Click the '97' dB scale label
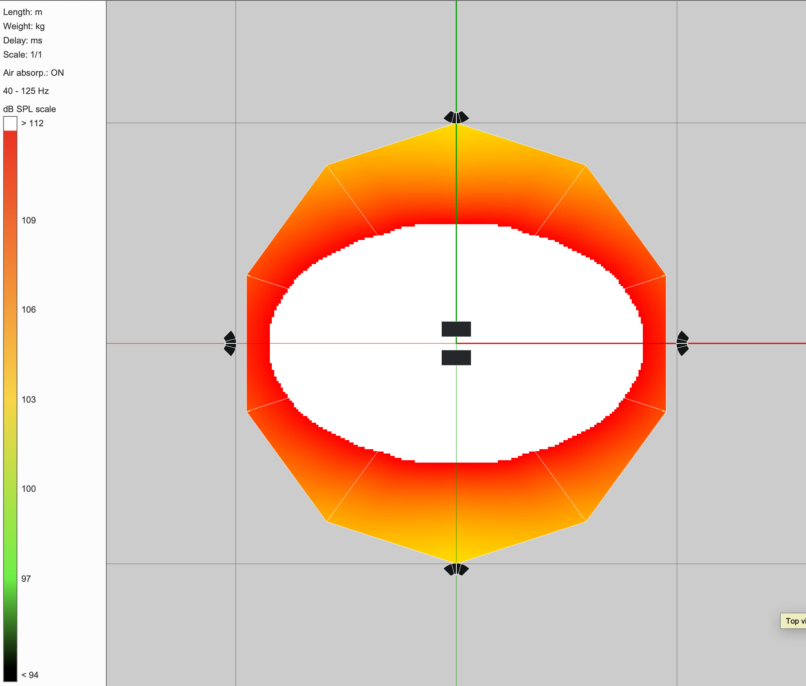 26,579
